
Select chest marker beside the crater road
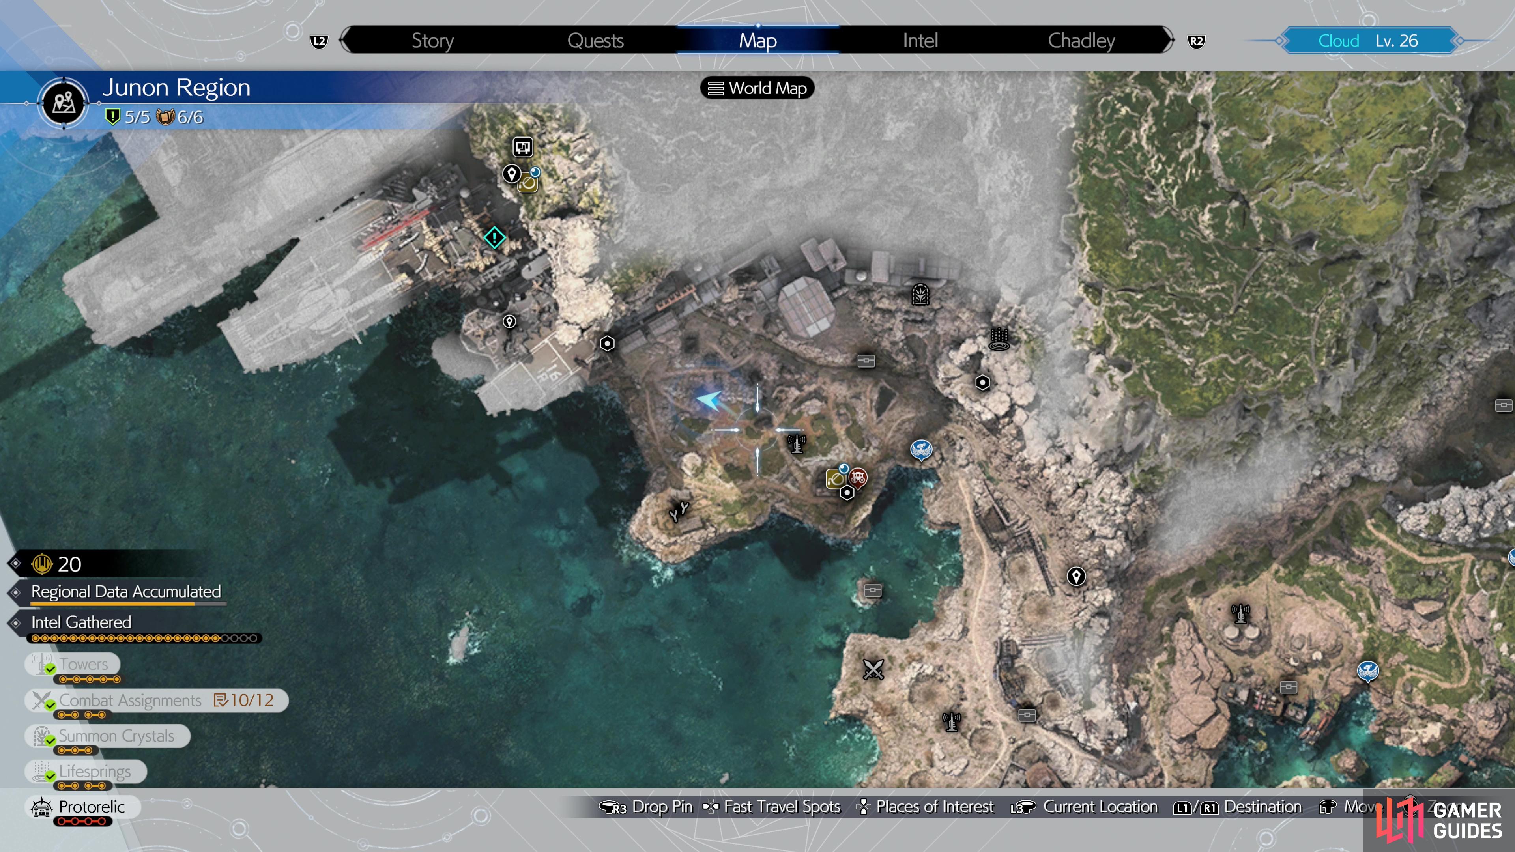pyautogui.click(x=1027, y=715)
